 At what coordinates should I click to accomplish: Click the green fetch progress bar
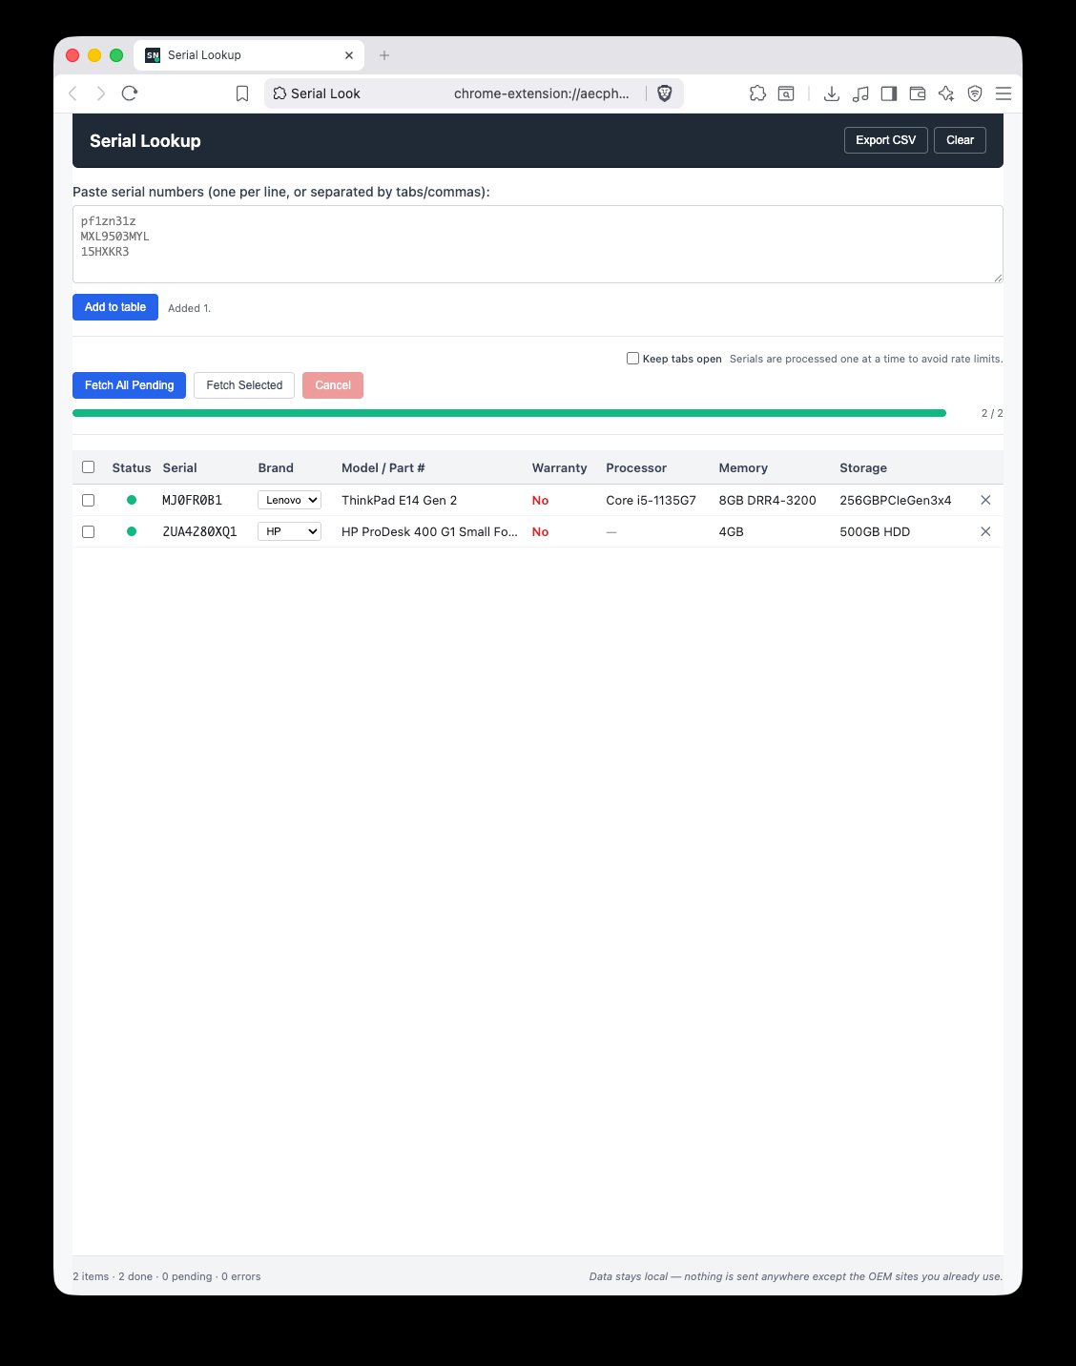(x=509, y=413)
